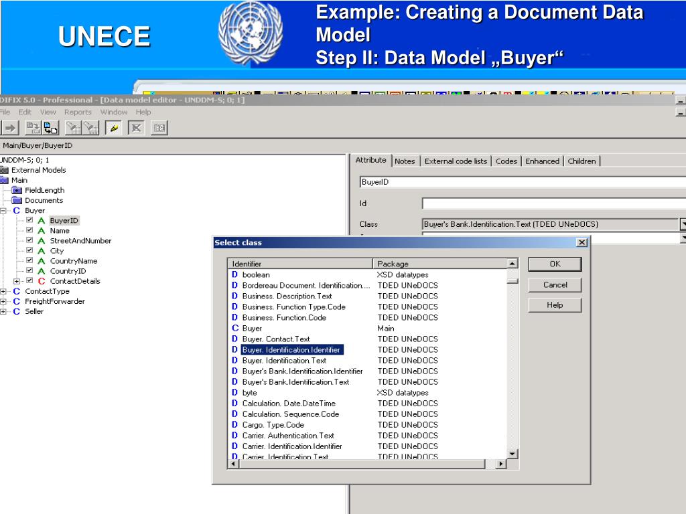Click the grayed document transfer toolbar icon
This screenshot has width=686, height=514.
[x=33, y=128]
